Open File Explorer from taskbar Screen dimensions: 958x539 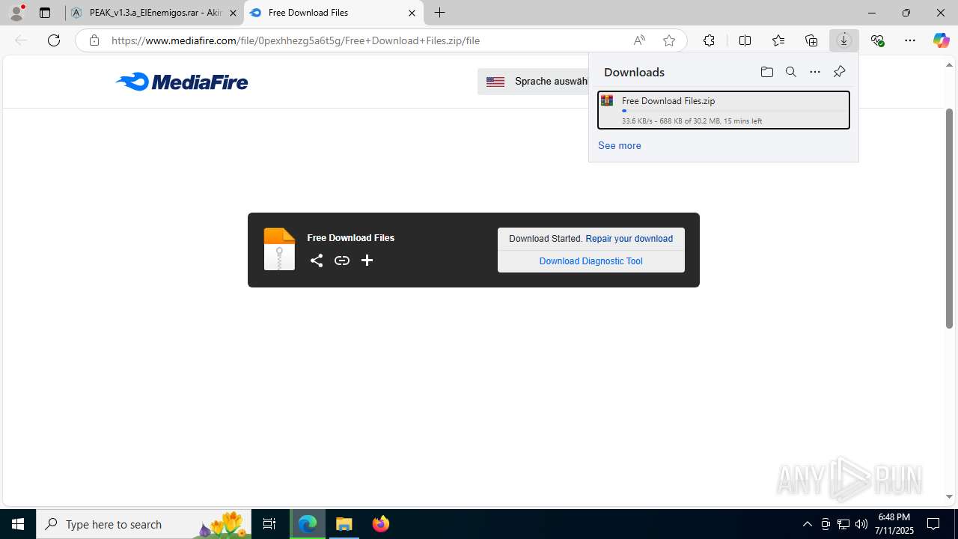click(344, 524)
